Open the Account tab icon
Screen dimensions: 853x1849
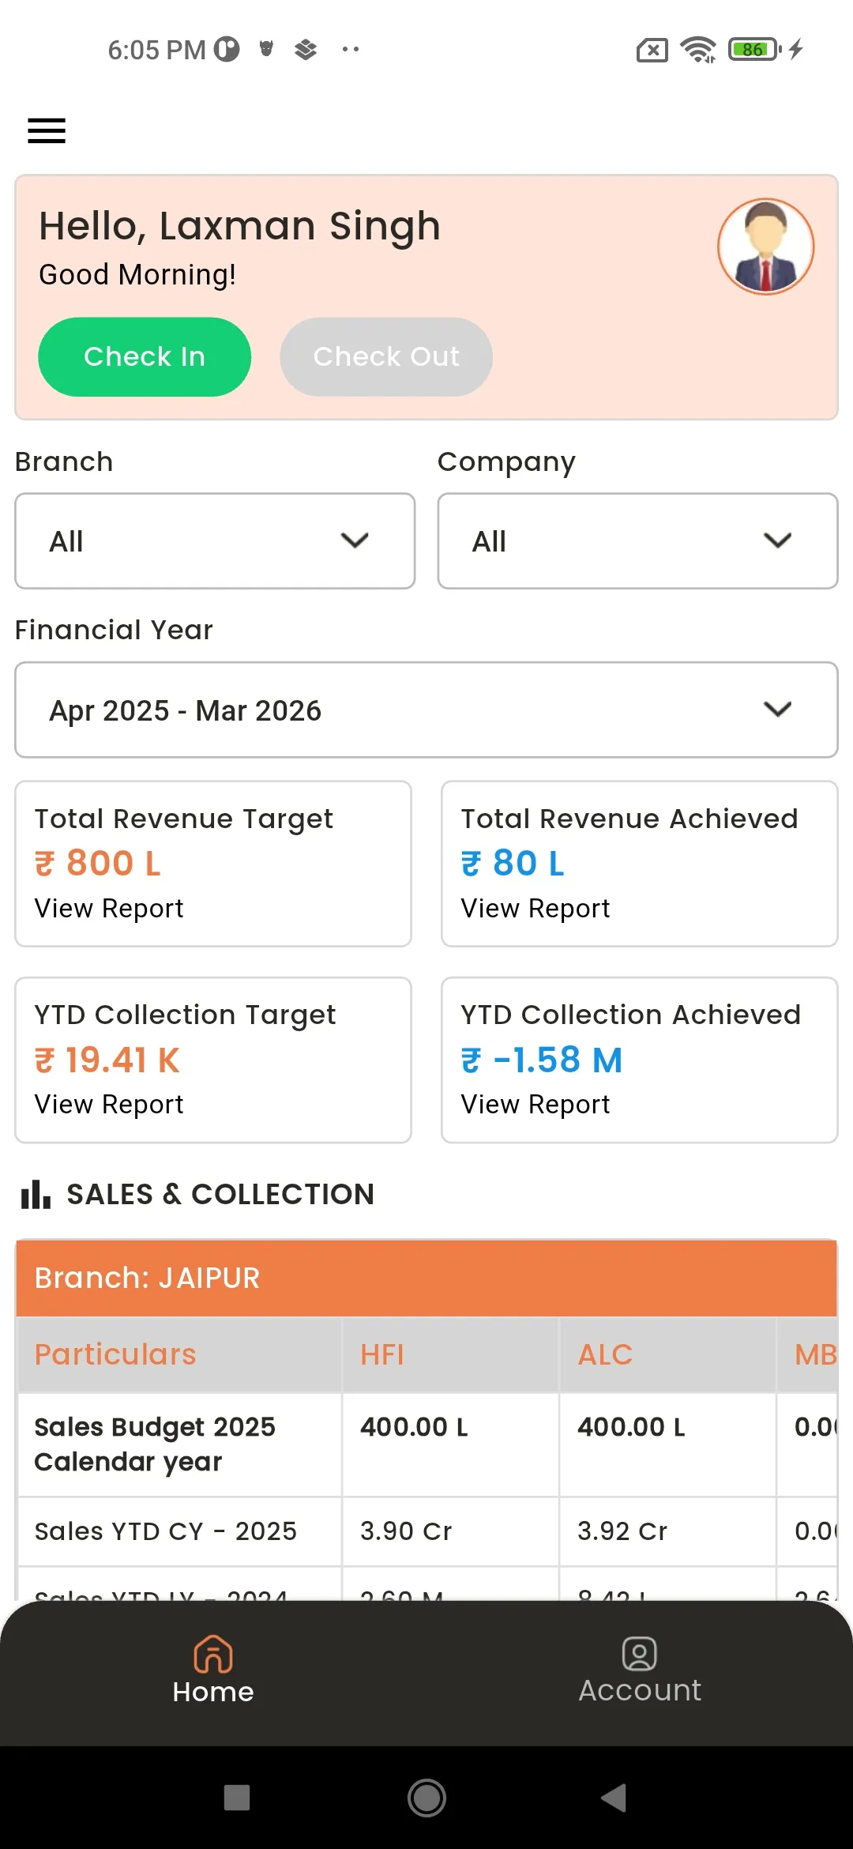(640, 1653)
